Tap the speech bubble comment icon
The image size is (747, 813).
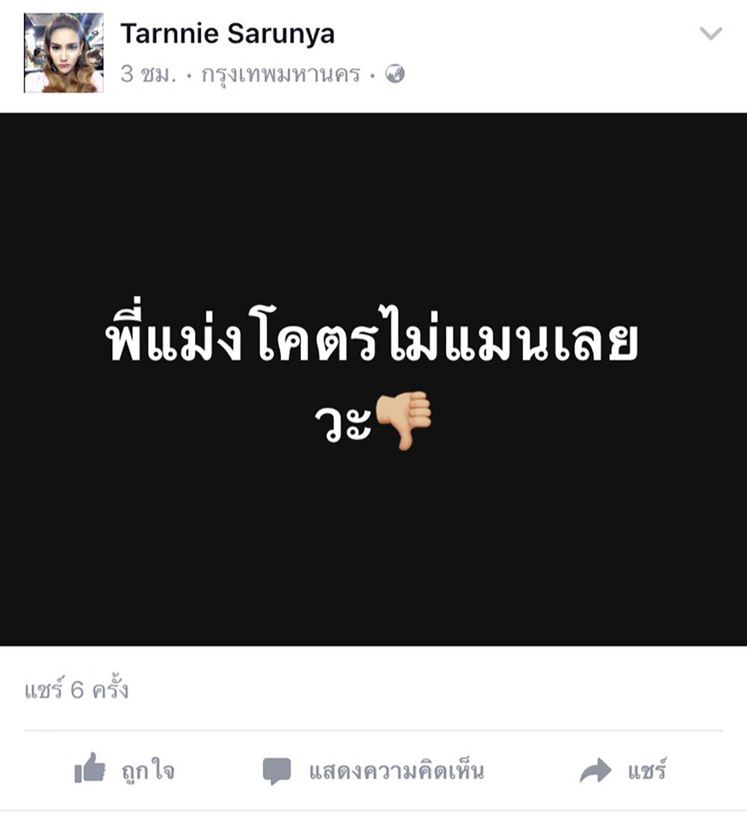coord(277,771)
